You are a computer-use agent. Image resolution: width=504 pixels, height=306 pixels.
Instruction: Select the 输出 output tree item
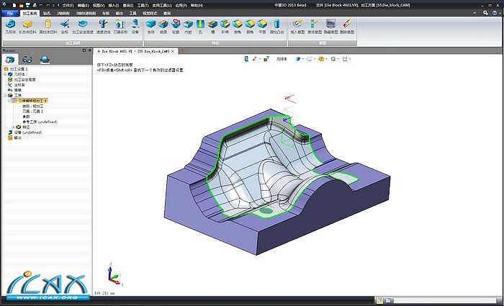(17, 138)
